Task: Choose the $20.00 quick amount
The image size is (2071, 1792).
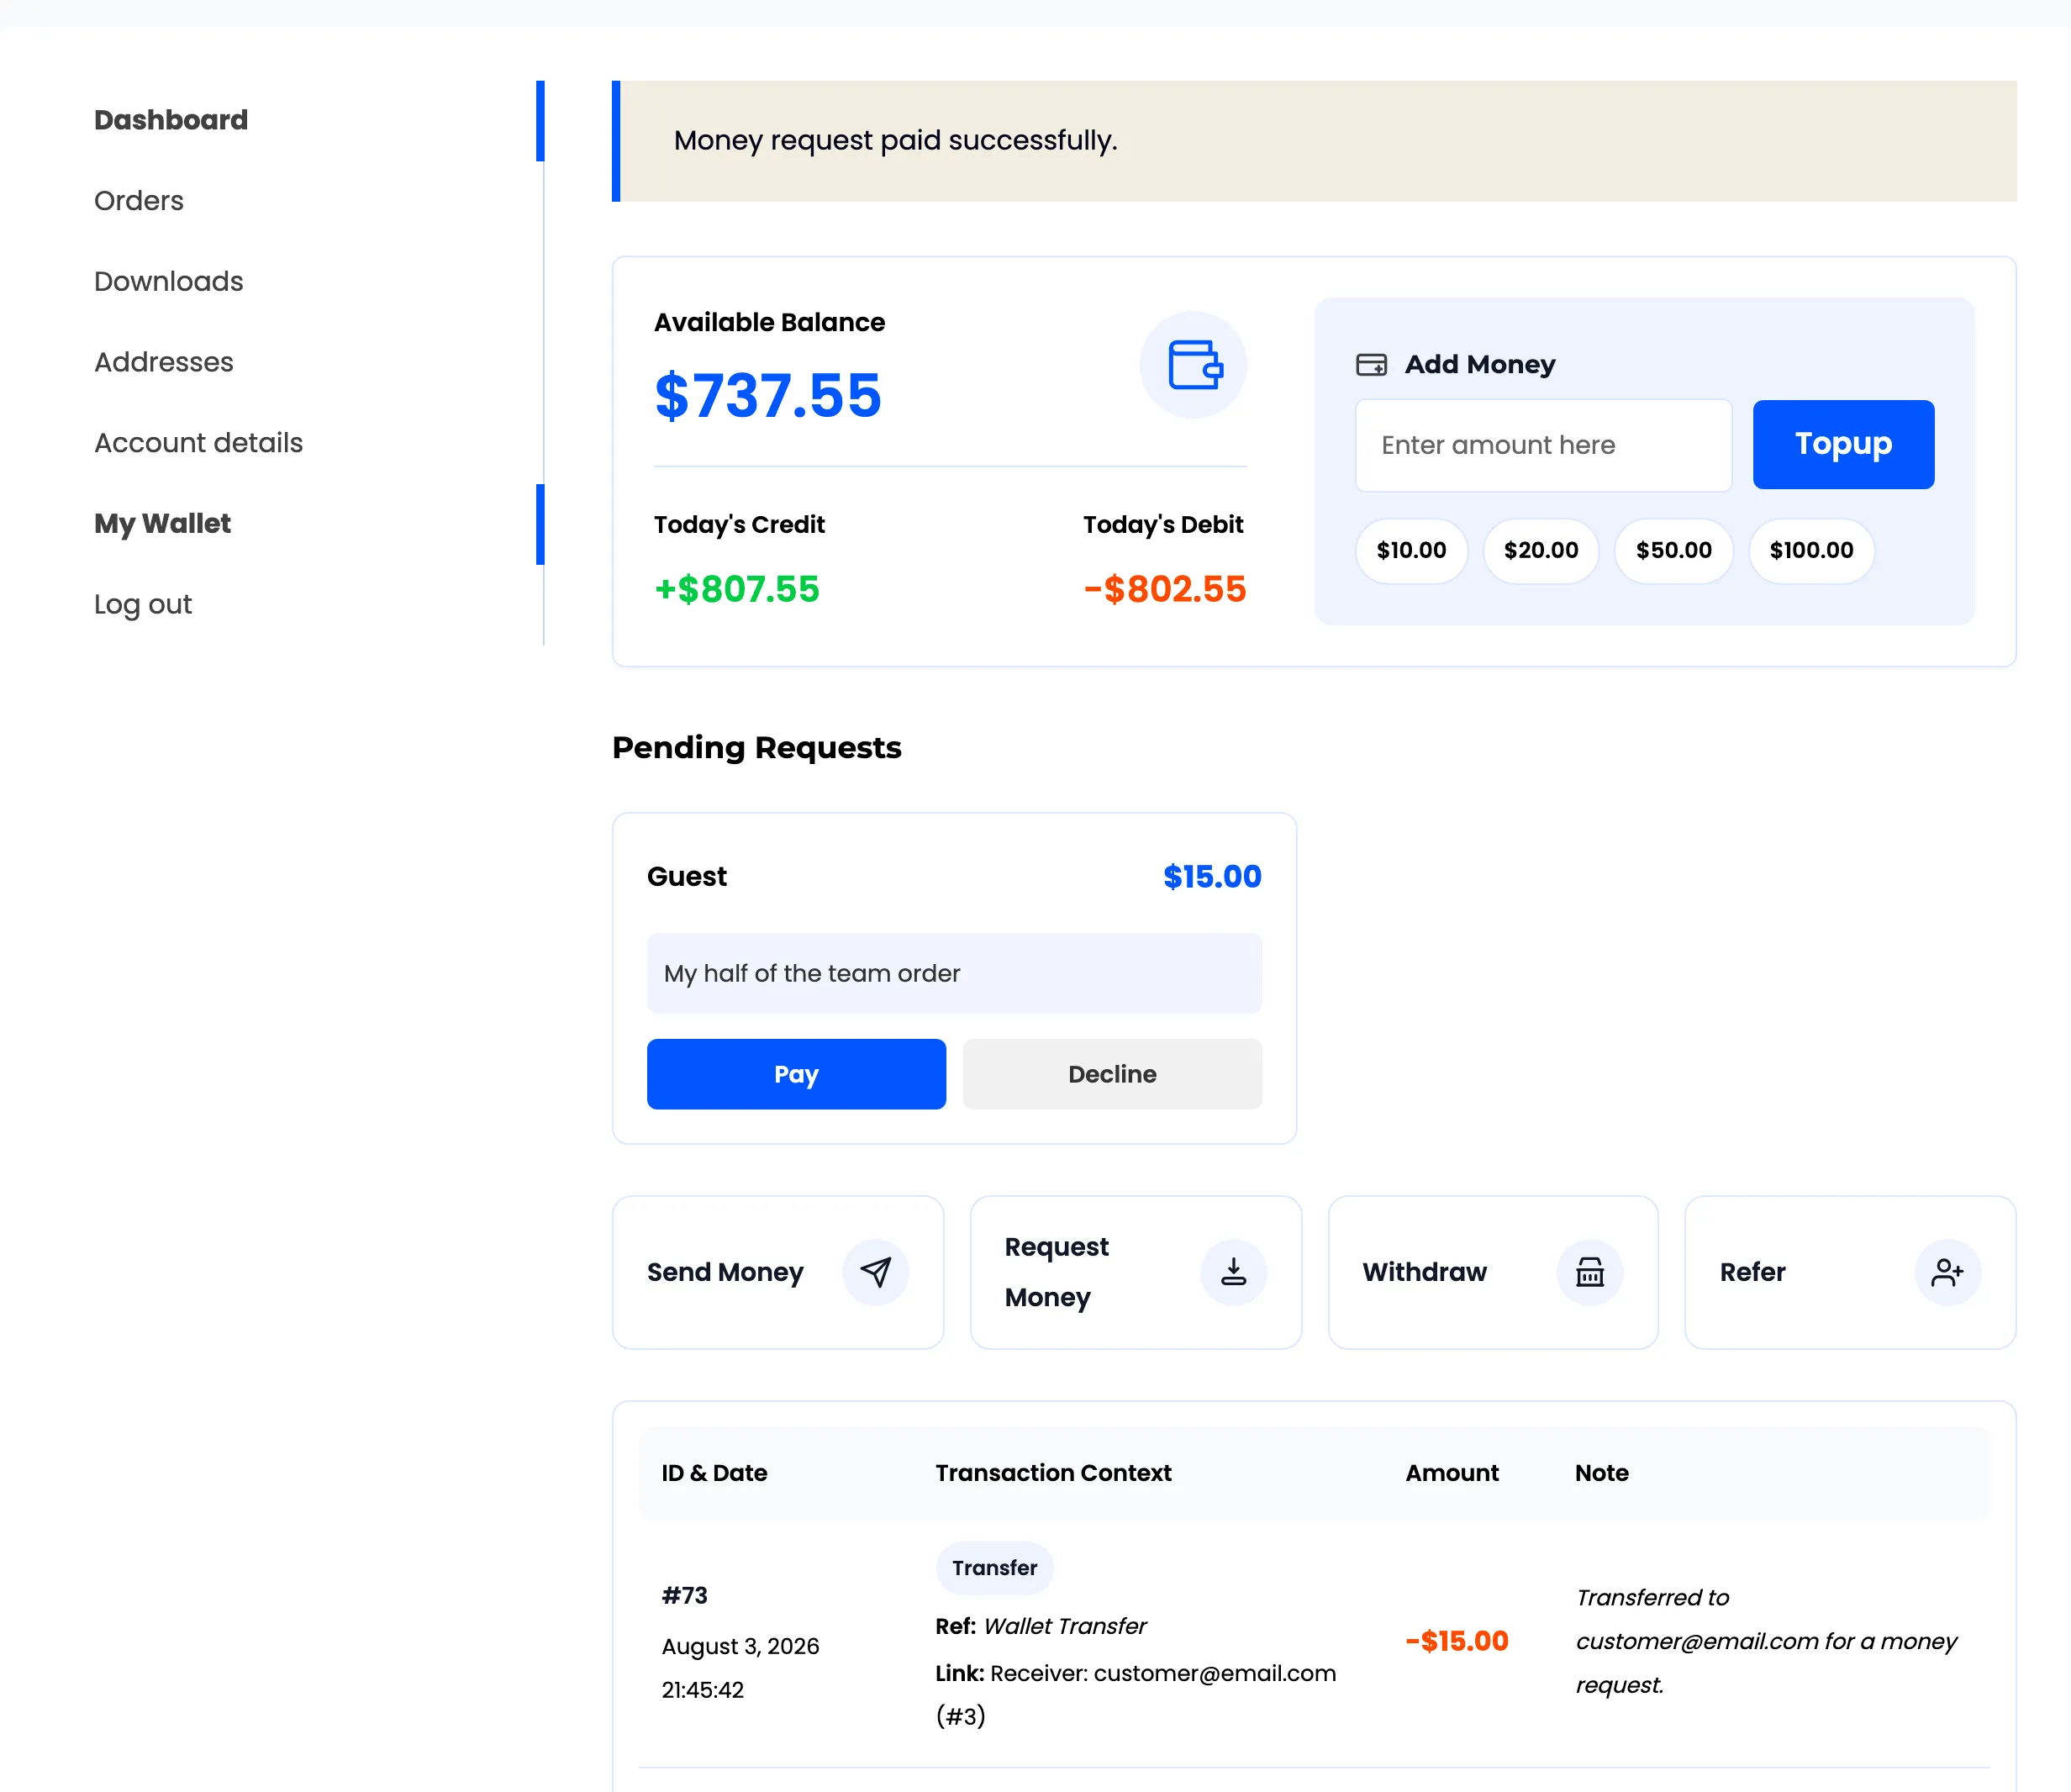Action: point(1541,550)
